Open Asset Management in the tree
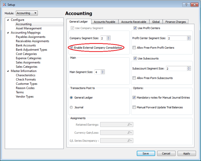 [29, 28]
